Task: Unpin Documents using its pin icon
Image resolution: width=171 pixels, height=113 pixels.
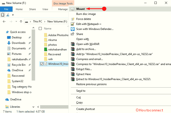Action: [29, 48]
